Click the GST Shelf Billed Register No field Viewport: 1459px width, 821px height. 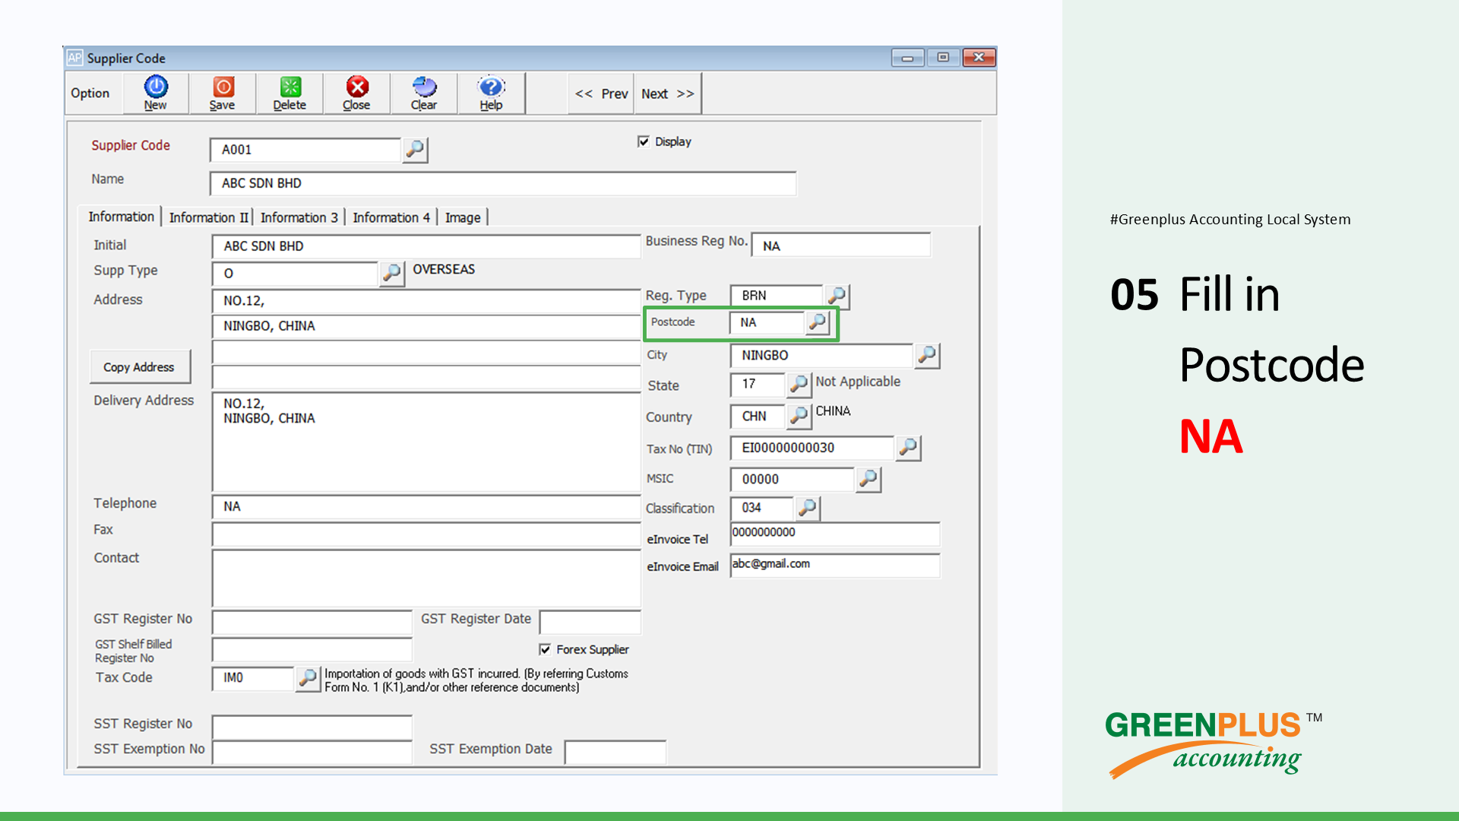pyautogui.click(x=312, y=650)
